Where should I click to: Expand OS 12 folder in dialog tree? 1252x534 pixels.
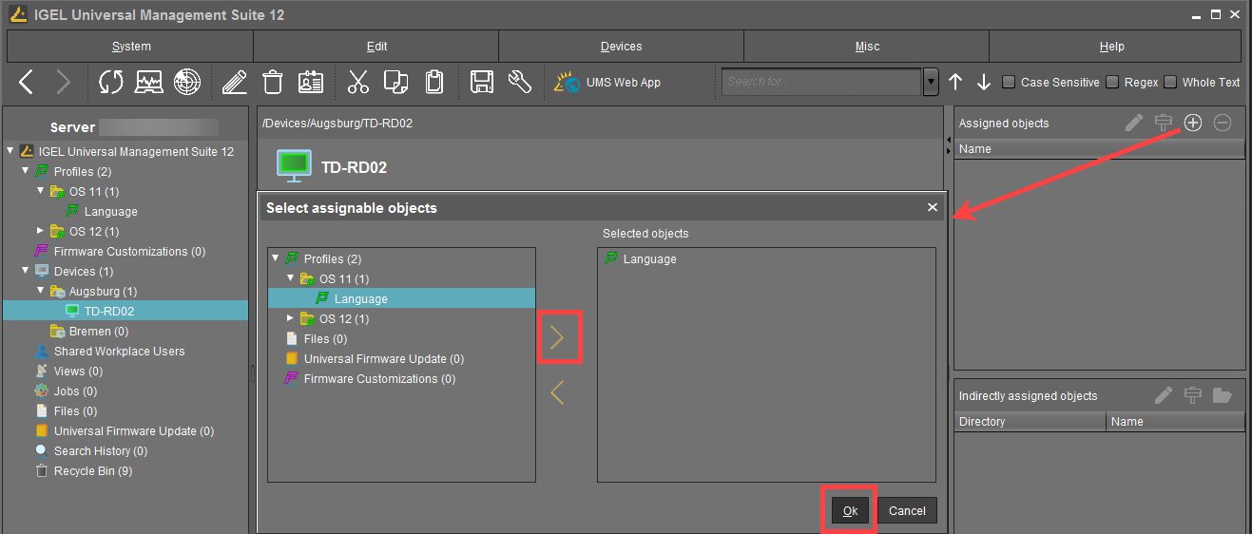click(291, 318)
